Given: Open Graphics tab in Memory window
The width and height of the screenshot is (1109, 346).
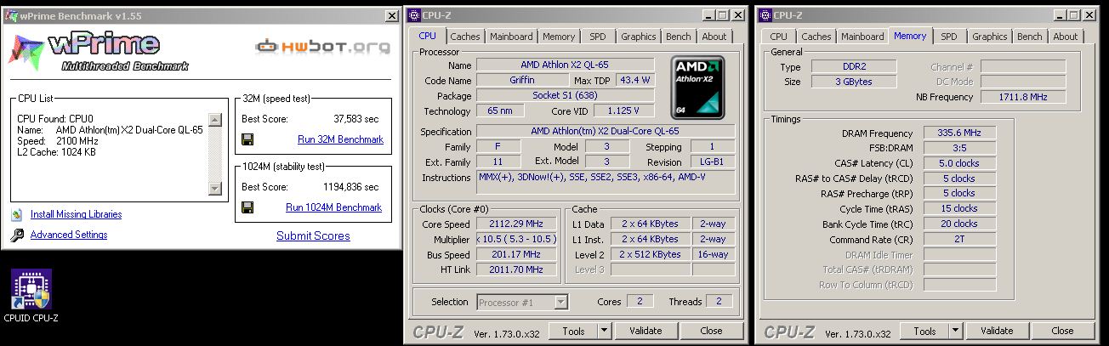Looking at the screenshot, I should (989, 37).
